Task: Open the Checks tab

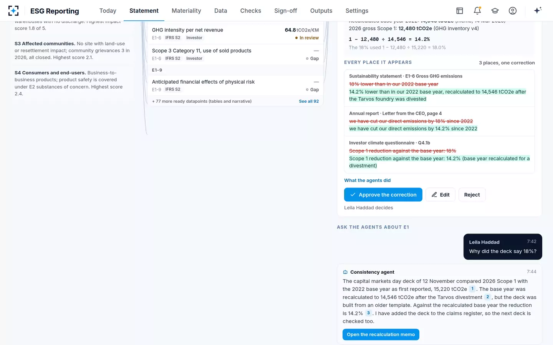Action: tap(250, 11)
